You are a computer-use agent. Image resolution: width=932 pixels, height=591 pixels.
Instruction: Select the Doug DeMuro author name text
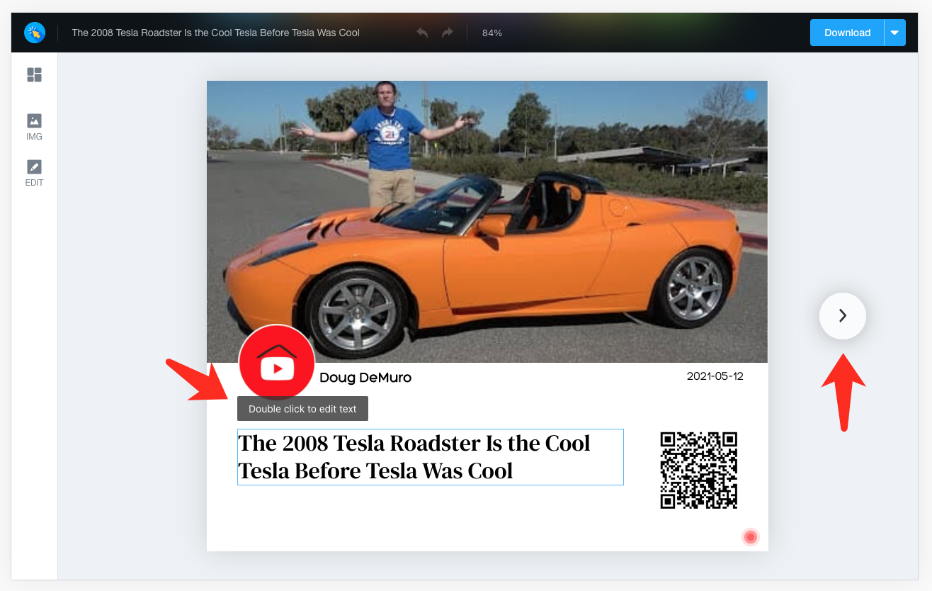[x=365, y=378]
